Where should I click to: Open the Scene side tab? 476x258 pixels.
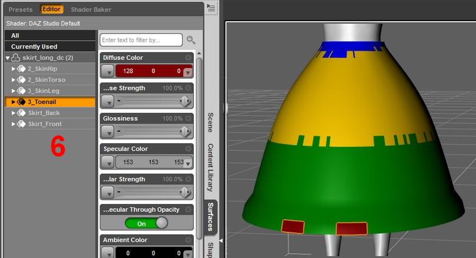point(210,123)
